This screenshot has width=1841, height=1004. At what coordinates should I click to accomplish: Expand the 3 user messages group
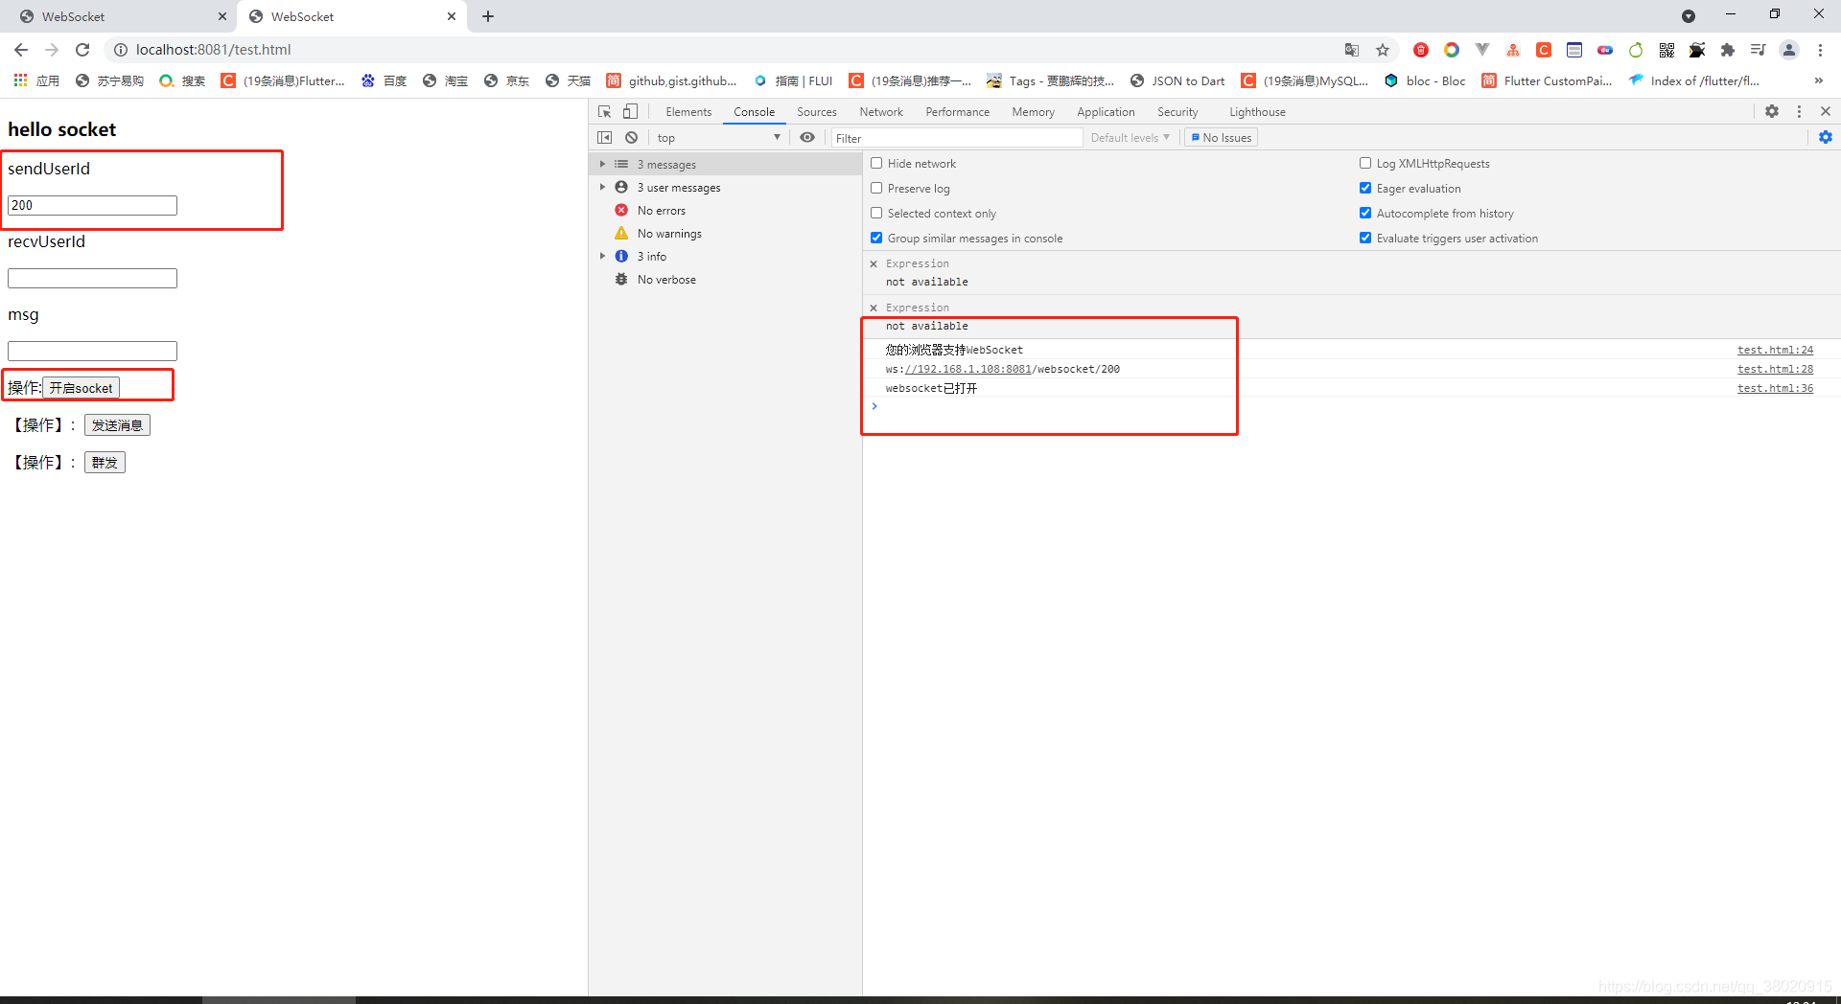[602, 188]
